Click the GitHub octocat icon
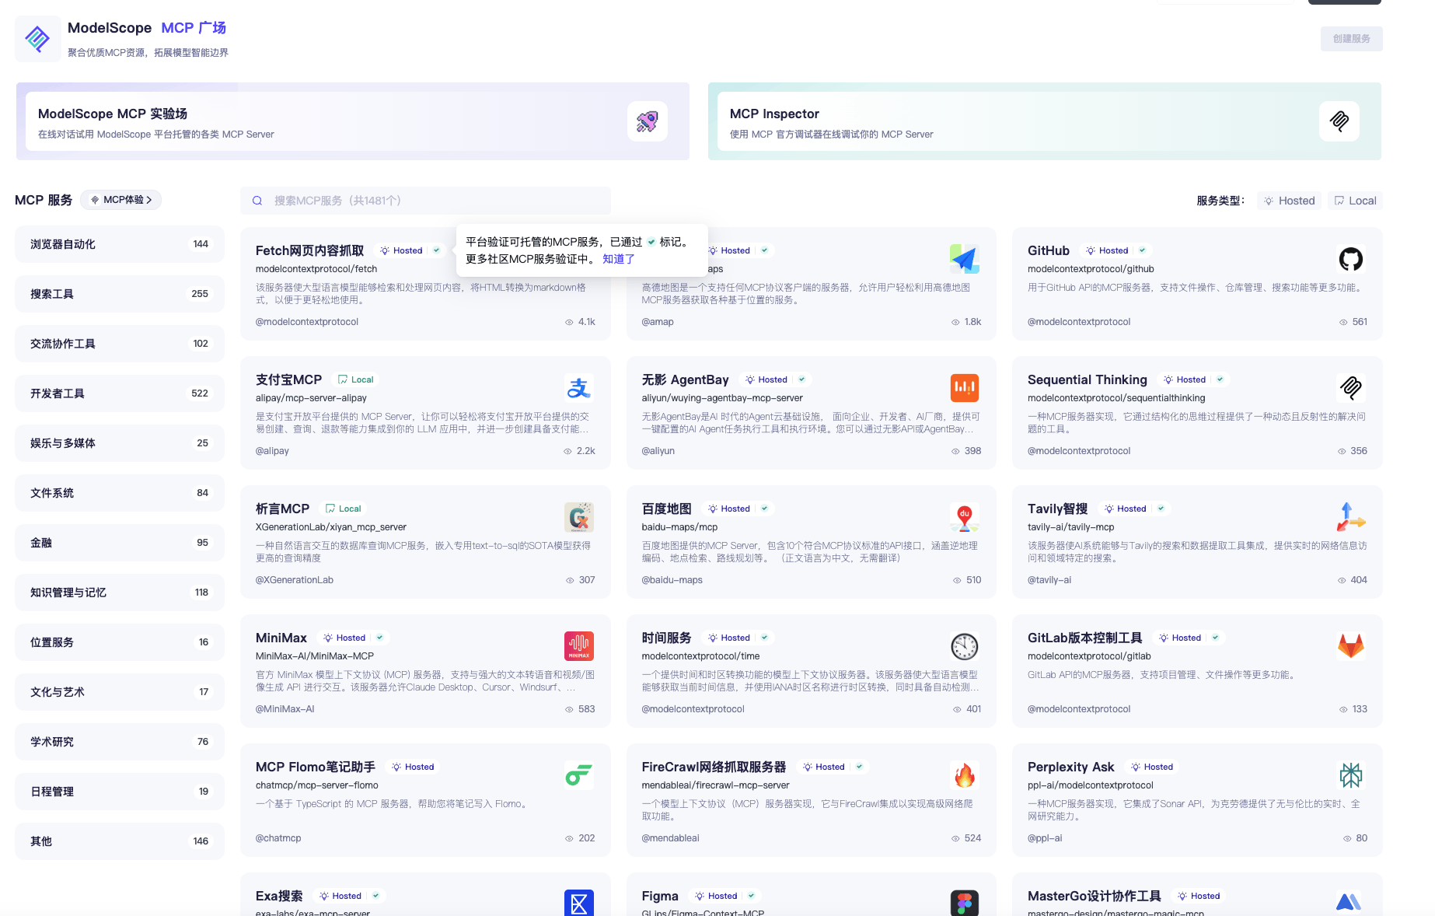Screen dimensions: 1435x916 coord(1350,259)
